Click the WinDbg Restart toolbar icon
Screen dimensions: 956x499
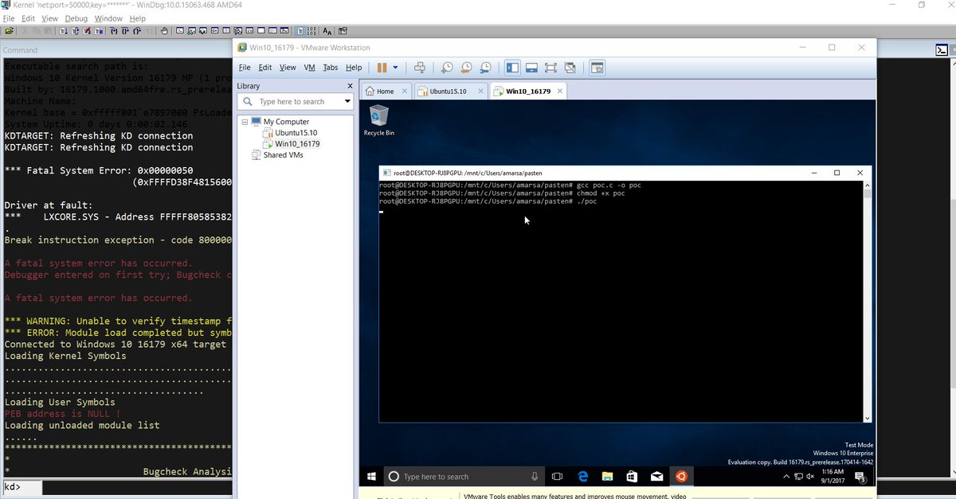click(75, 31)
